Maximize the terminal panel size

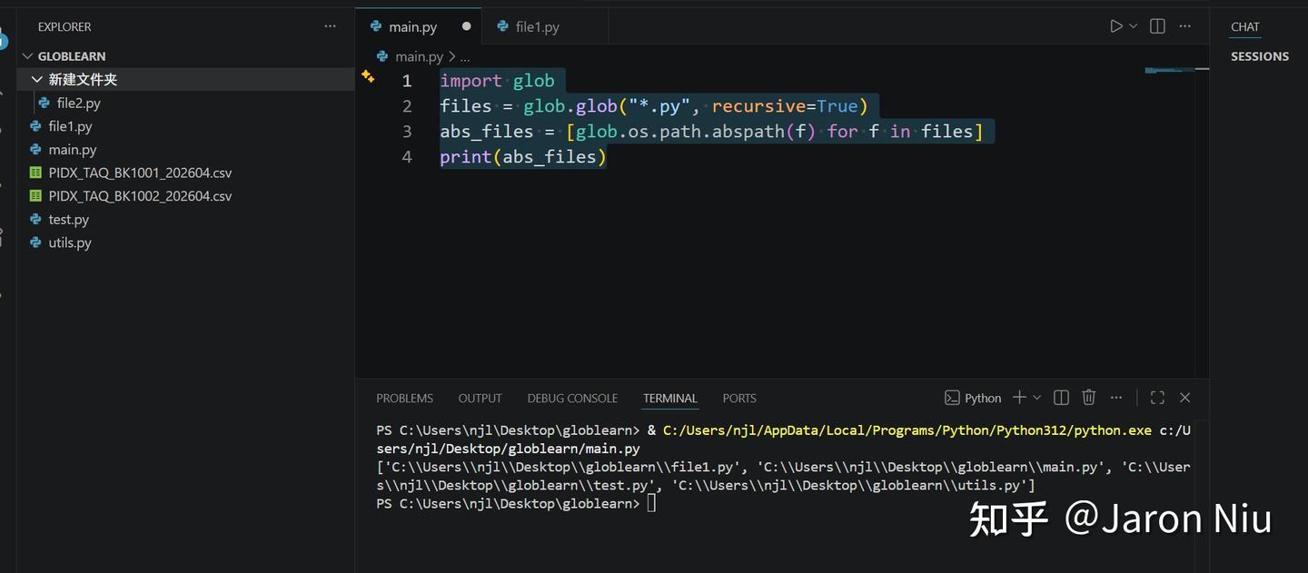[1157, 398]
